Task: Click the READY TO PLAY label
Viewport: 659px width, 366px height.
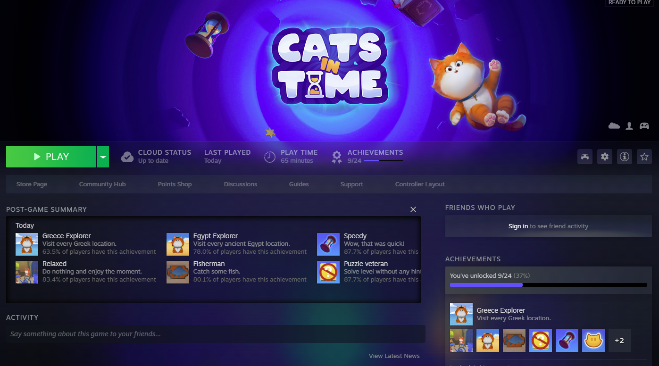Action: 629,2
